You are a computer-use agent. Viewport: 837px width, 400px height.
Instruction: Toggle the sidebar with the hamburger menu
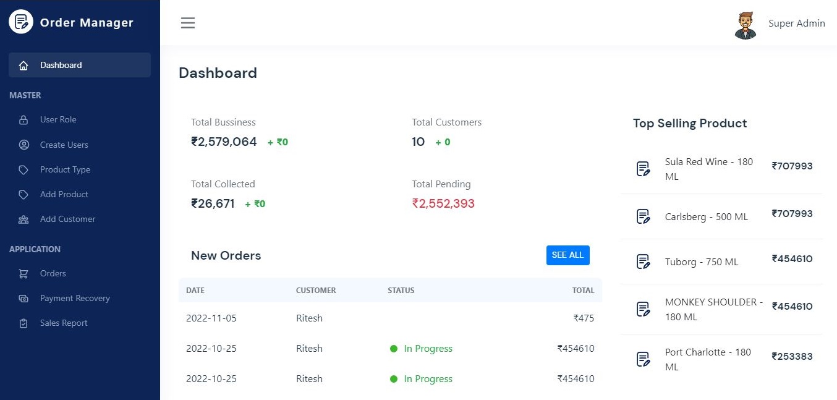click(x=187, y=22)
